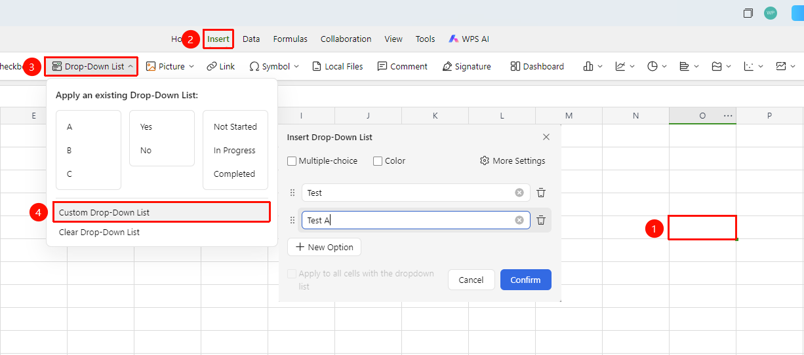Clear the 'Test' option text

tap(519, 193)
